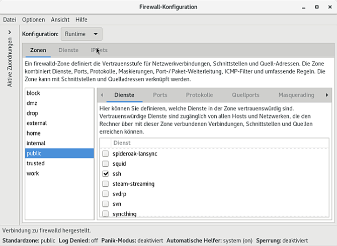Maximize the Firewall-Konfiguration window

[x=317, y=7]
